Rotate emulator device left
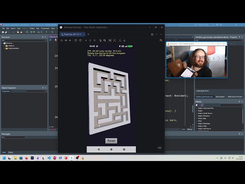Image resolution: width=245 pixels, height=184 pixels. (x=76, y=41)
